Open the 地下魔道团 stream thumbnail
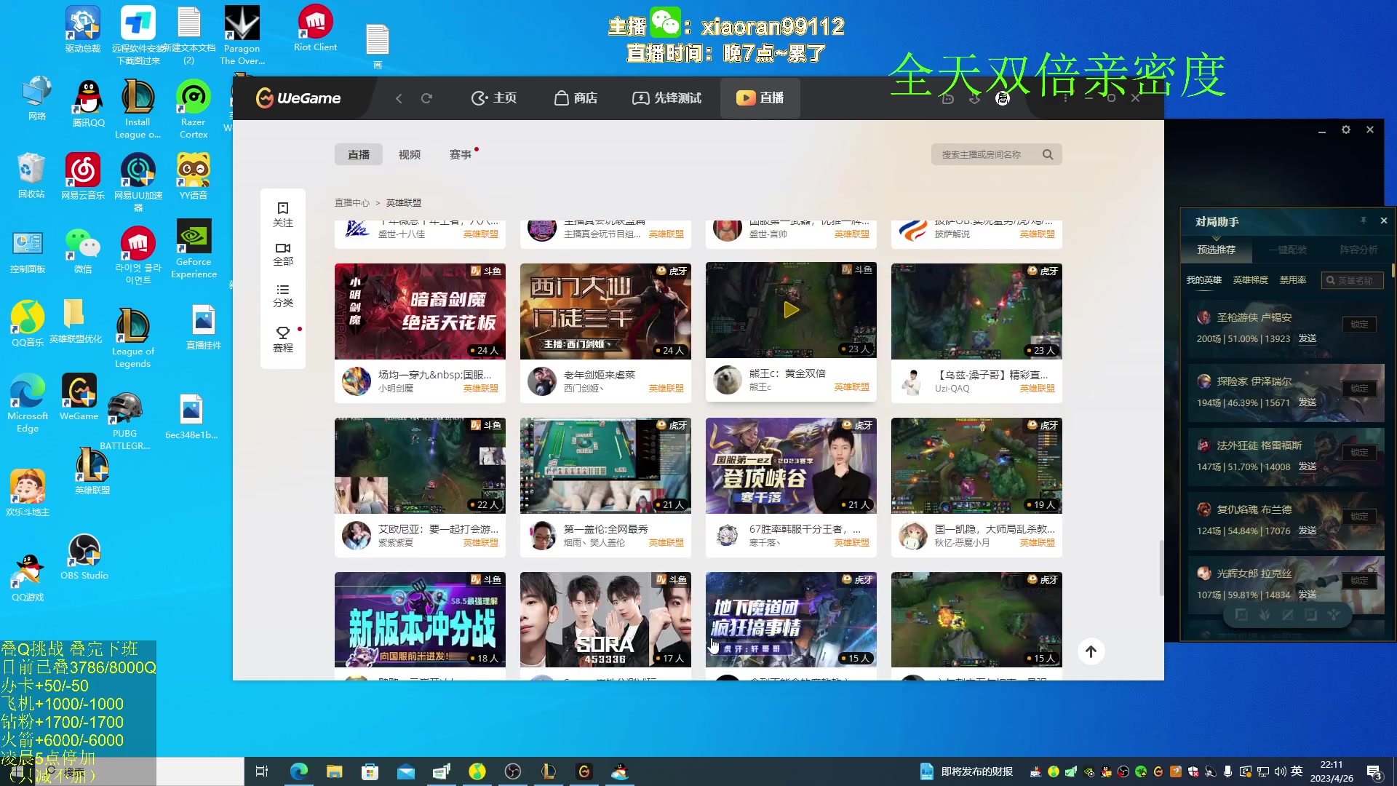 click(791, 620)
